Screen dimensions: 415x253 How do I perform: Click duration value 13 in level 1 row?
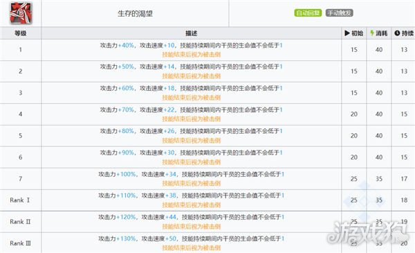point(404,50)
